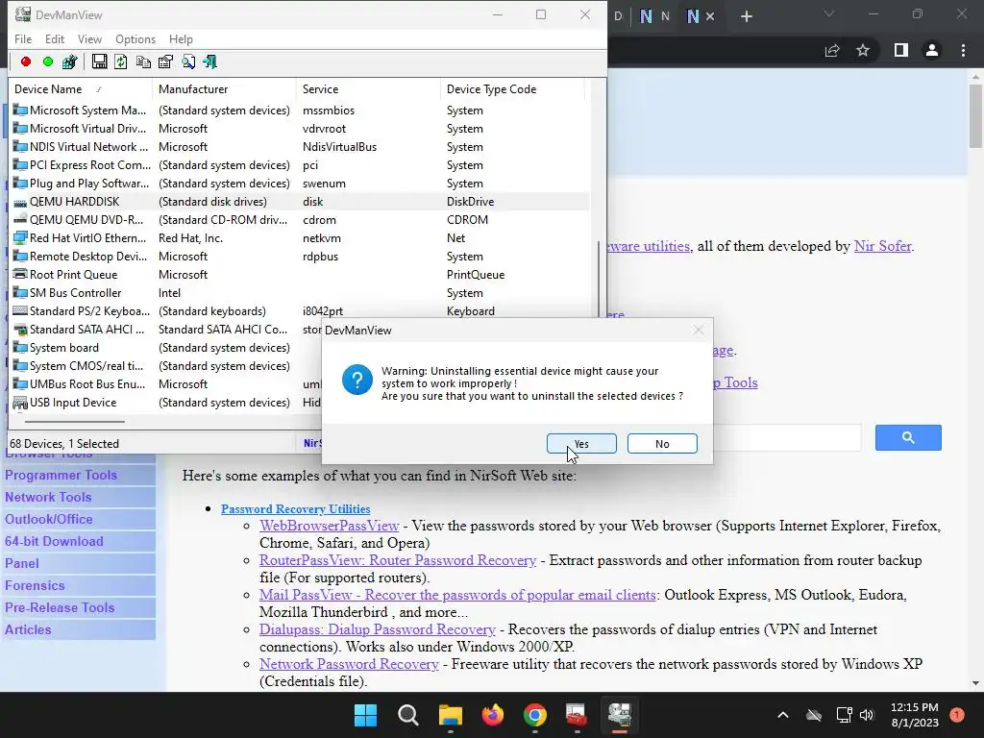Click the NirSoft site search input field
Screen dimensions: 984x738
coord(788,437)
